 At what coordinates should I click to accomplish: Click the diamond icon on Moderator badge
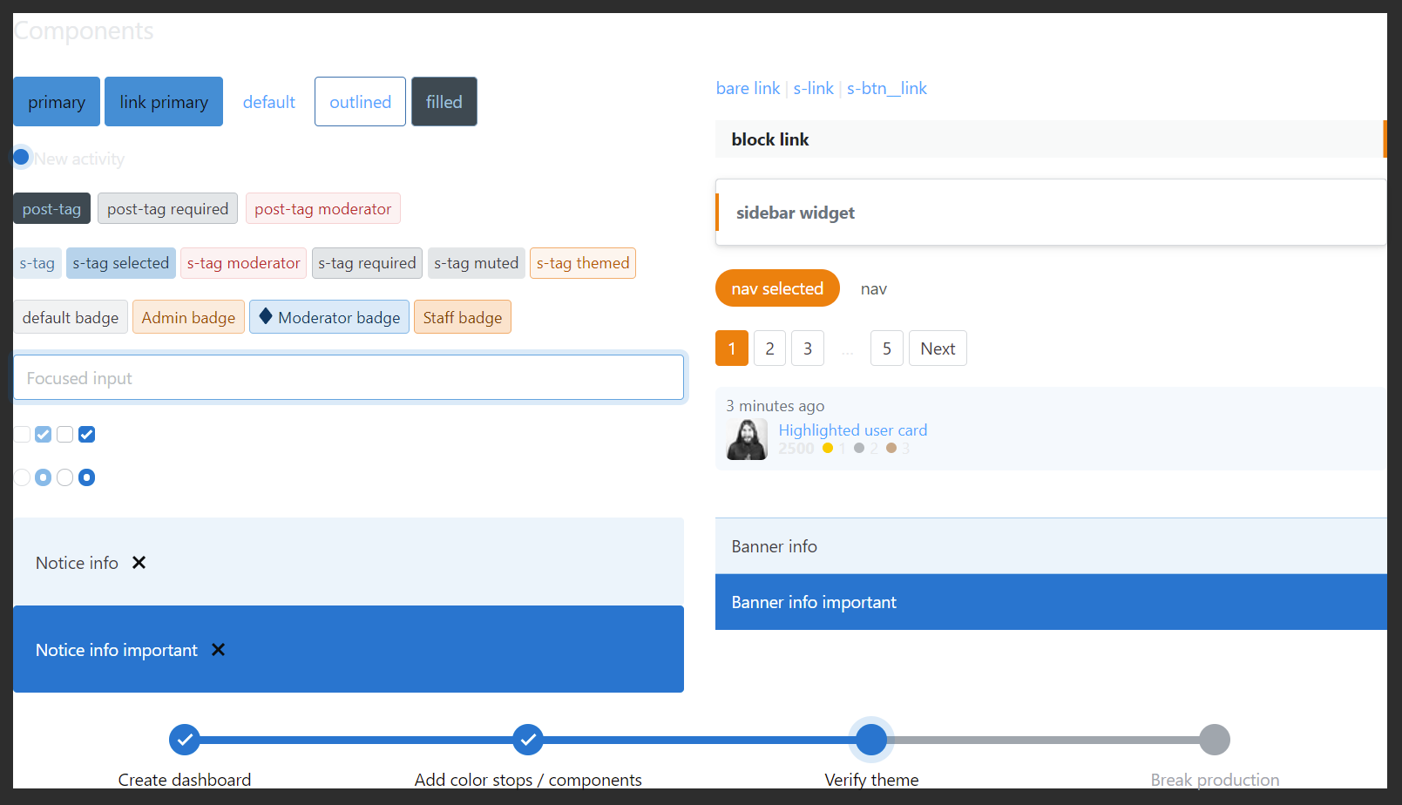click(x=266, y=316)
